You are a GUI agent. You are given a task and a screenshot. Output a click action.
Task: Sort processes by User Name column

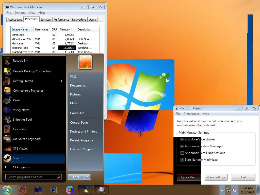pyautogui.click(x=42, y=29)
